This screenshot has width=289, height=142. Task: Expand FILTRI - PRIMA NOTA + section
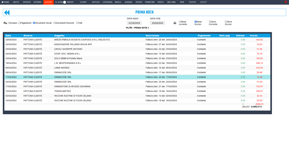coord(137,28)
